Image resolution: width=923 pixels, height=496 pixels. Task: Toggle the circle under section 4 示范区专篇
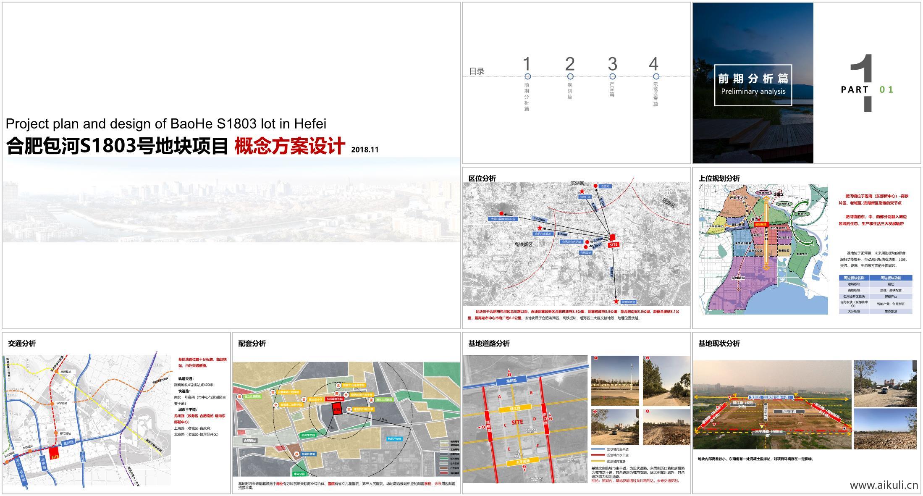(656, 76)
